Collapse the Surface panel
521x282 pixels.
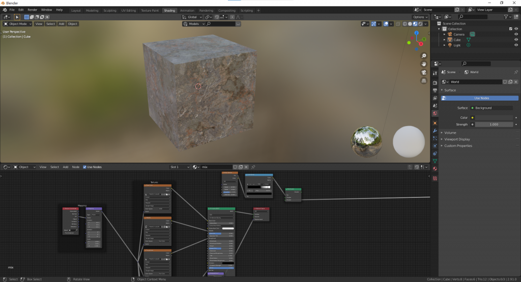point(450,90)
